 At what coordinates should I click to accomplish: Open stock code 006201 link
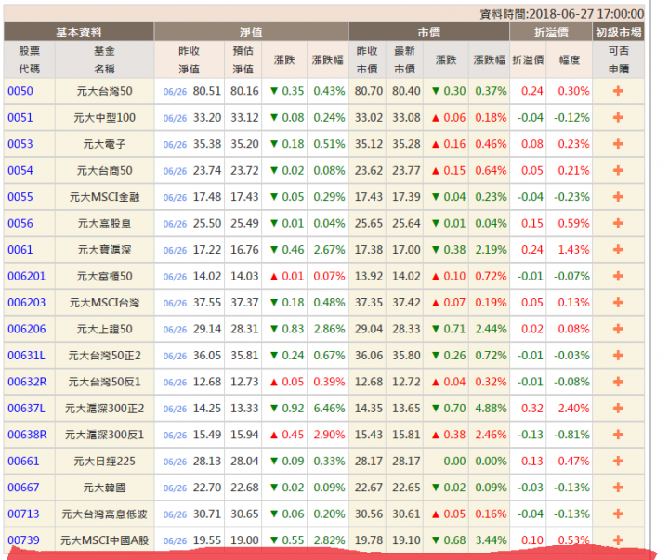coord(26,276)
